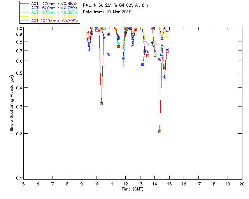Click the x-axis tick label 17
Viewport: 249px width, 199px height.
pos(198,184)
